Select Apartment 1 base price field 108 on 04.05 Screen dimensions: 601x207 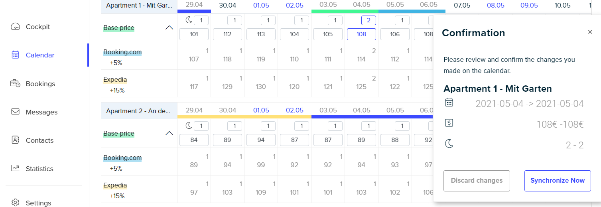tap(361, 34)
